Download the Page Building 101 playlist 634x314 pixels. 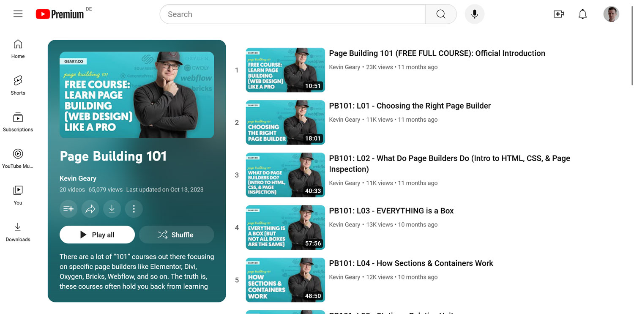pyautogui.click(x=112, y=209)
